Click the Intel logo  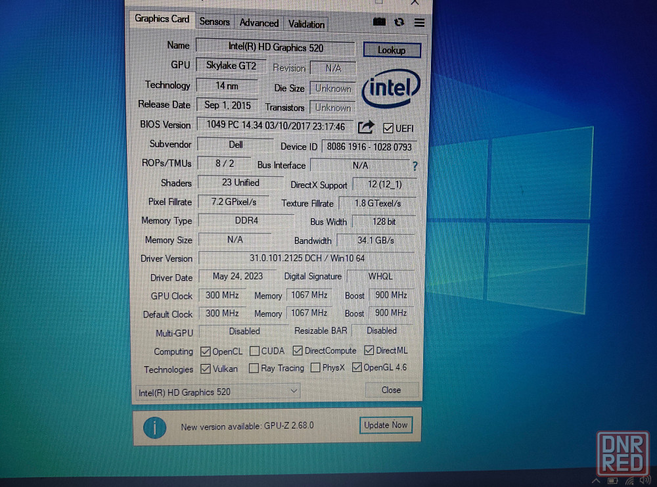coord(391,89)
